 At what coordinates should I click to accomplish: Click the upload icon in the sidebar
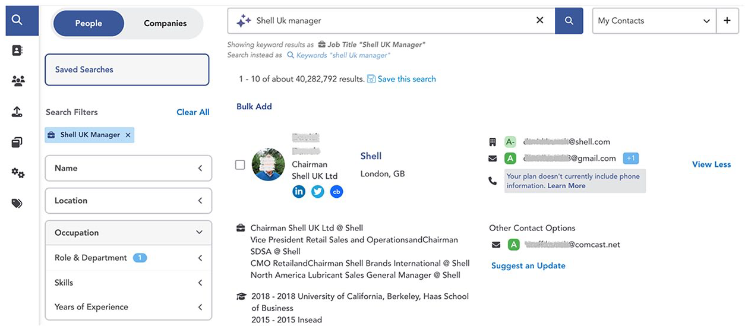tap(17, 112)
